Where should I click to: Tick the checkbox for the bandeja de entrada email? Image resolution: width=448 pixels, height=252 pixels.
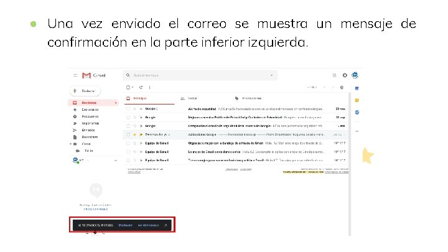tap(128, 143)
